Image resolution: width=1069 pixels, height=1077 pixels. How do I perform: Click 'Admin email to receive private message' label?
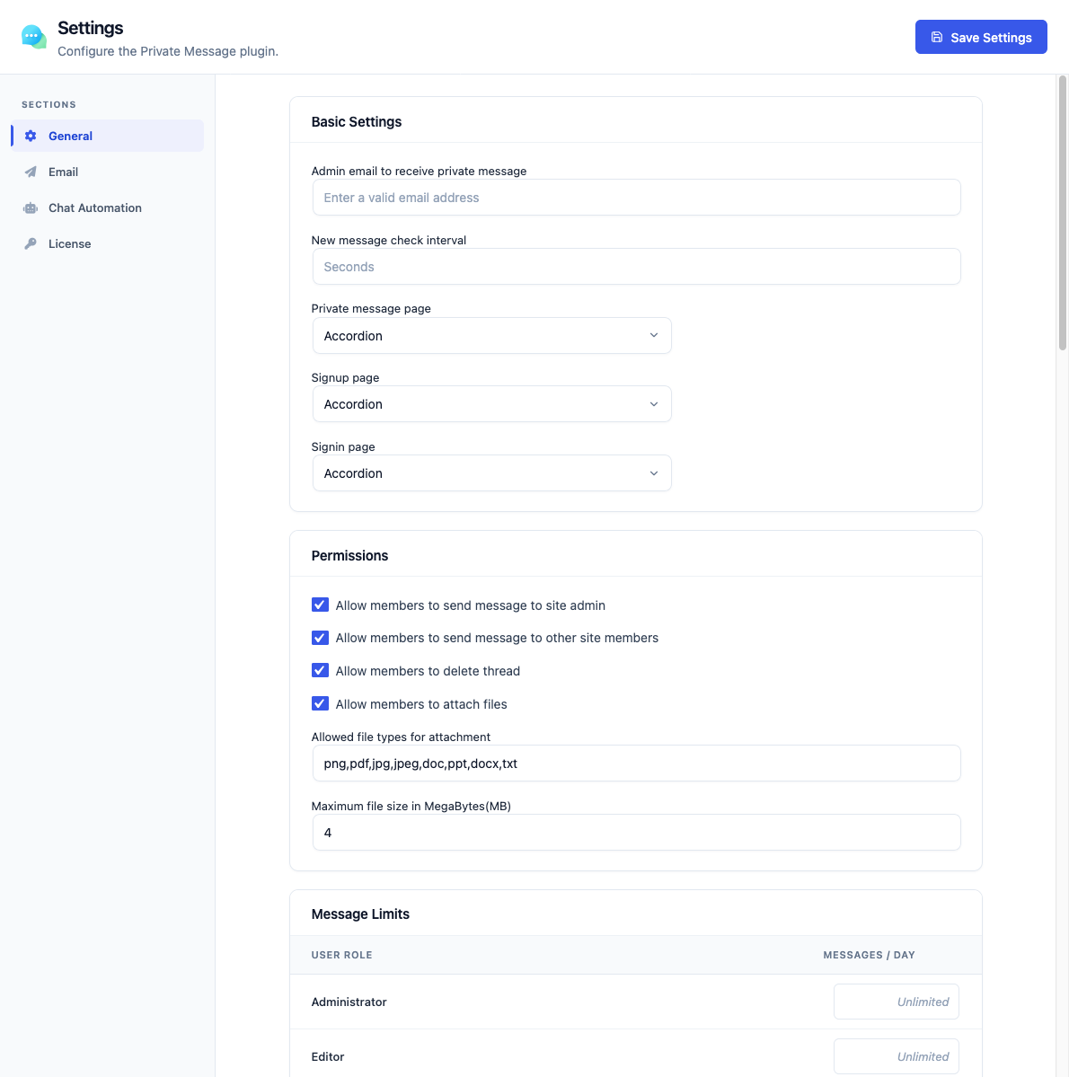click(420, 171)
